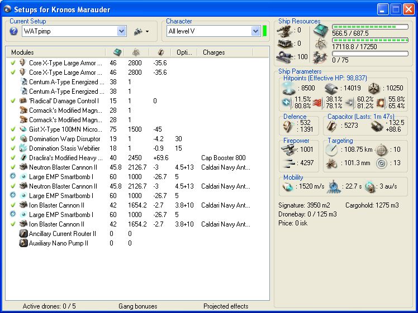This screenshot has width=418, height=313.
Task: Toggle state of first Large EMP Smartbomb I
Action: (x=13, y=177)
